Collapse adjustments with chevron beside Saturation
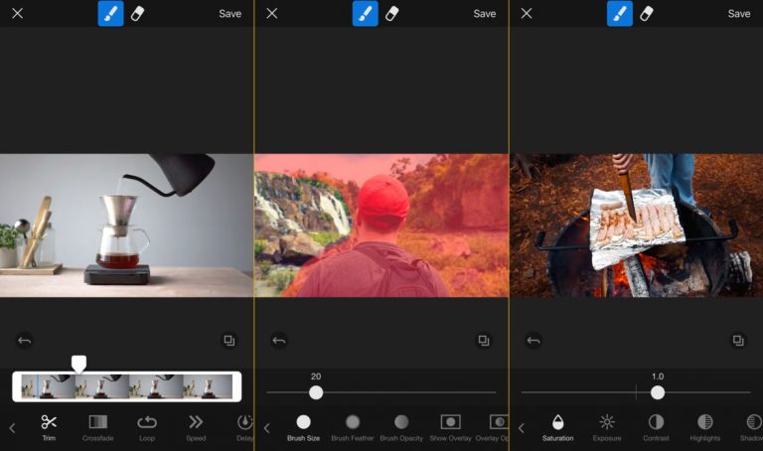 [522, 428]
